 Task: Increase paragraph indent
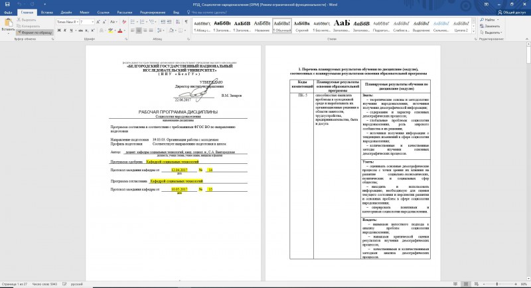[169, 22]
